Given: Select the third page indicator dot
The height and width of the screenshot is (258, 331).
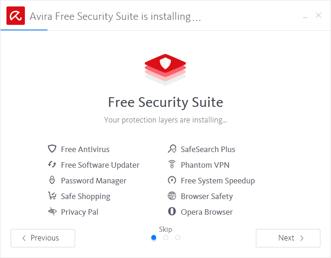Looking at the screenshot, I should pos(177,238).
